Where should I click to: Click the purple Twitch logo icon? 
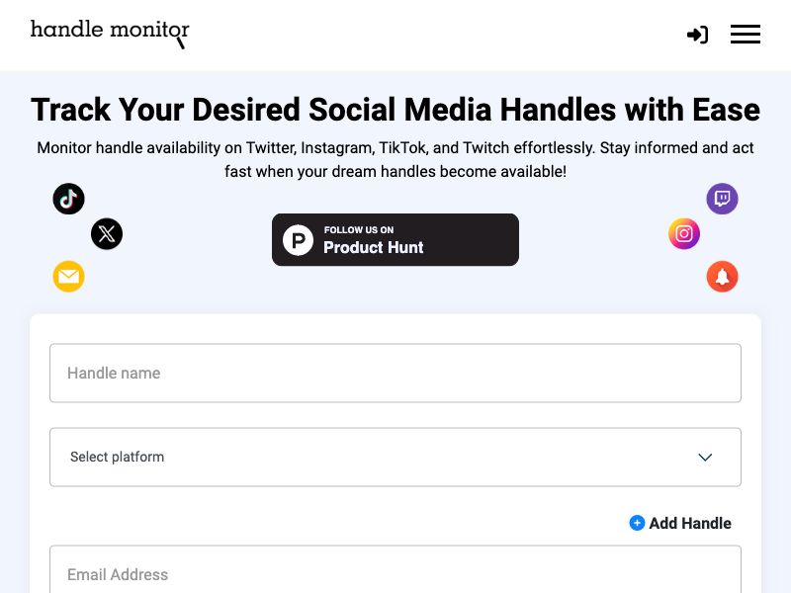pyautogui.click(x=722, y=199)
